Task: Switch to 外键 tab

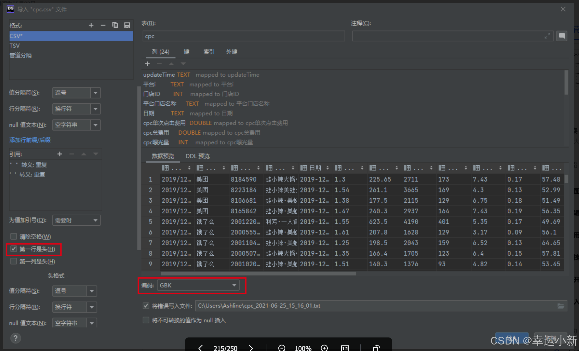Action: click(x=232, y=52)
